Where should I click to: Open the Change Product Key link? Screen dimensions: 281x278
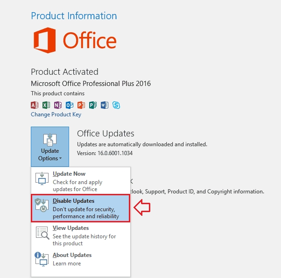(56, 114)
